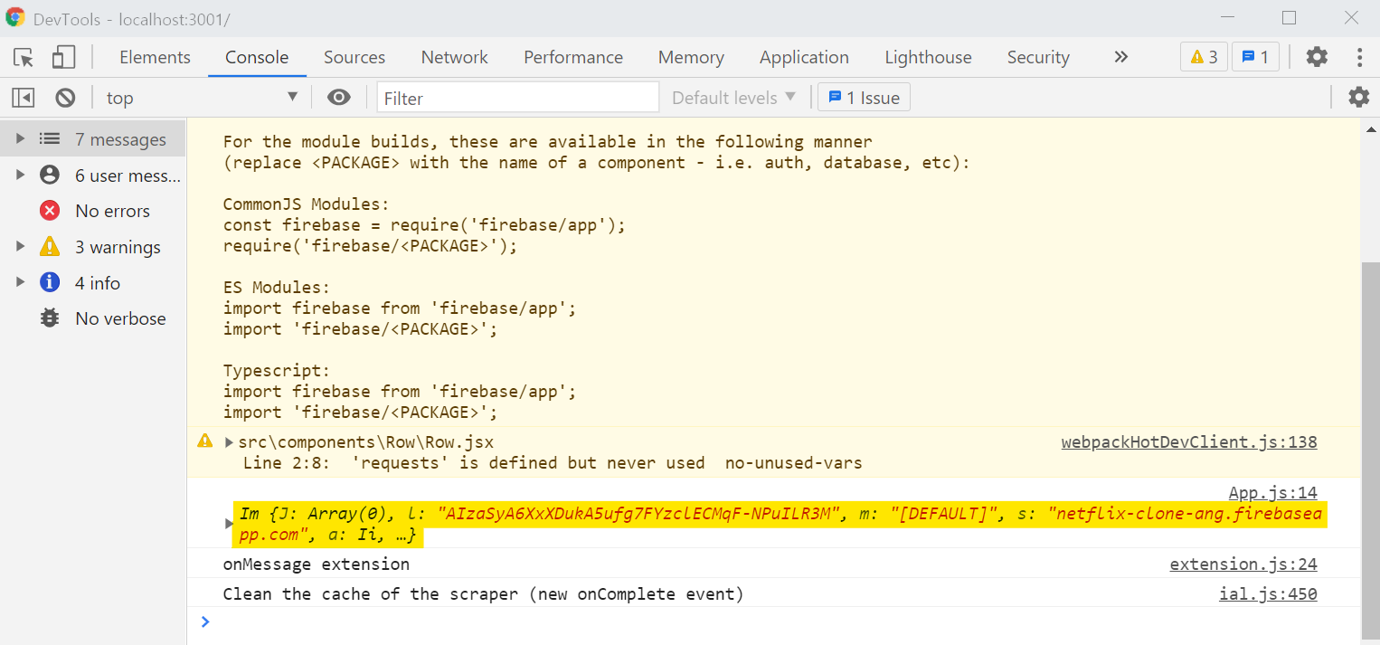The height and width of the screenshot is (645, 1380).
Task: Click the verbose bug icon in sidebar
Action: pyautogui.click(x=50, y=318)
